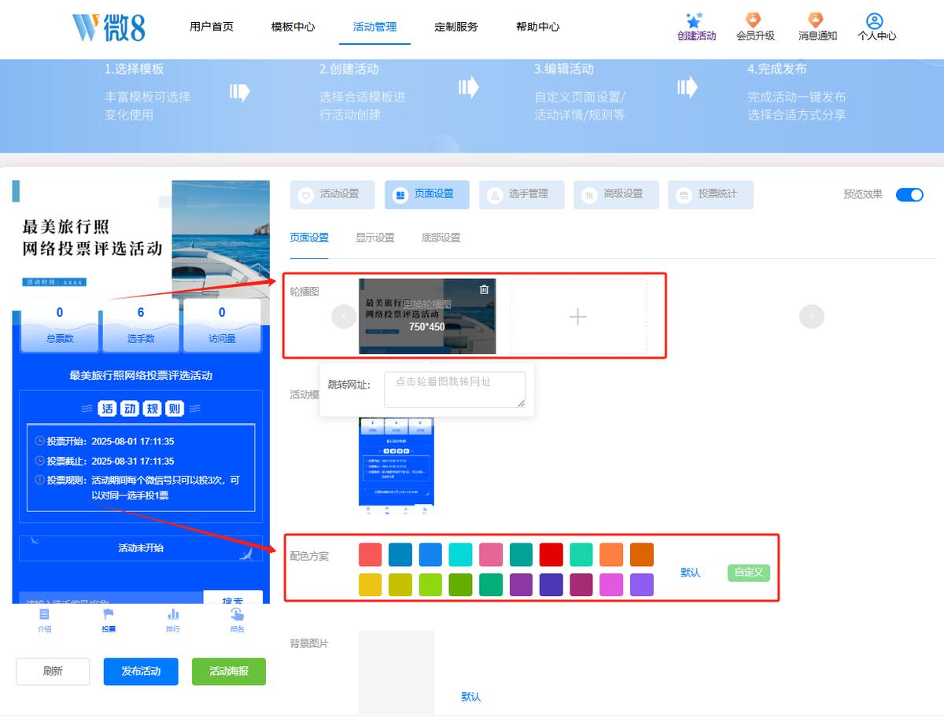Open 排行 in the preview bottom bar

coord(173,620)
